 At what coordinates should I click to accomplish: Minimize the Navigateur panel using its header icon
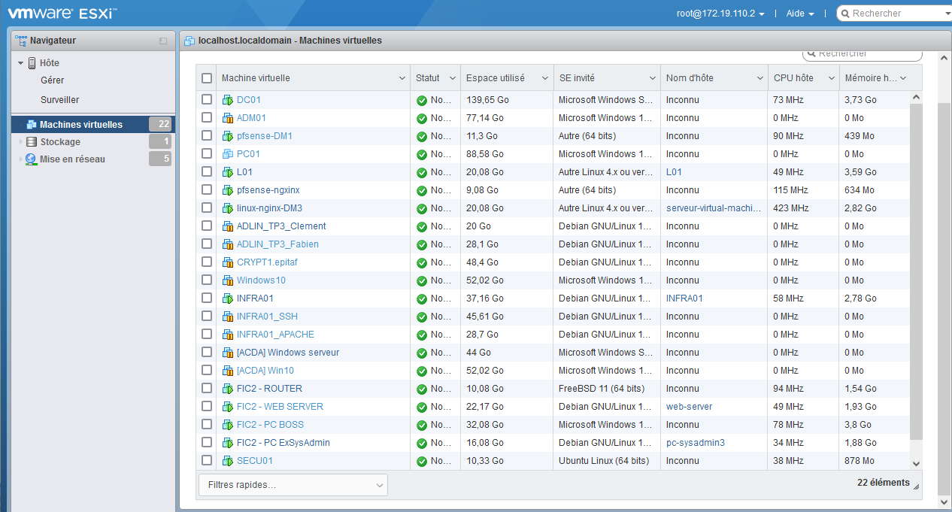point(163,41)
